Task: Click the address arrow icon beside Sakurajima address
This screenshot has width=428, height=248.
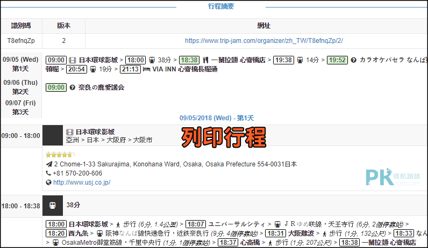Action: click(x=49, y=164)
